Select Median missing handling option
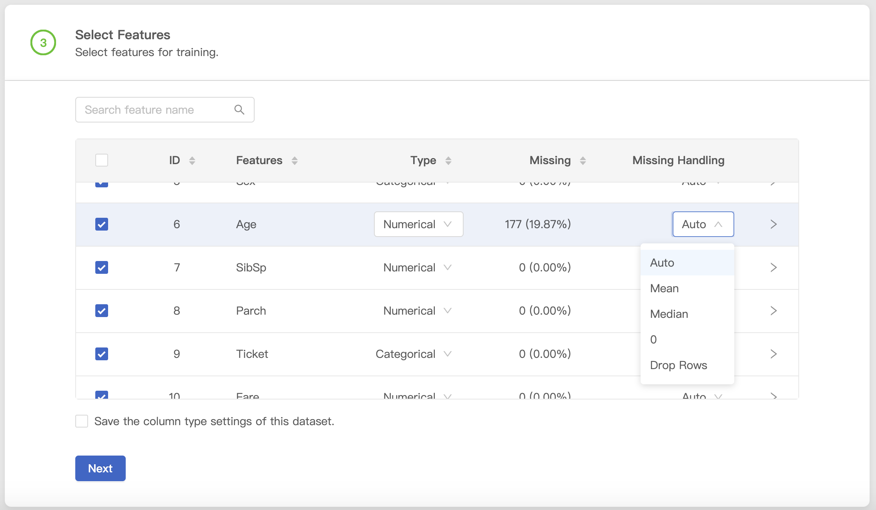The image size is (876, 510). click(x=669, y=314)
